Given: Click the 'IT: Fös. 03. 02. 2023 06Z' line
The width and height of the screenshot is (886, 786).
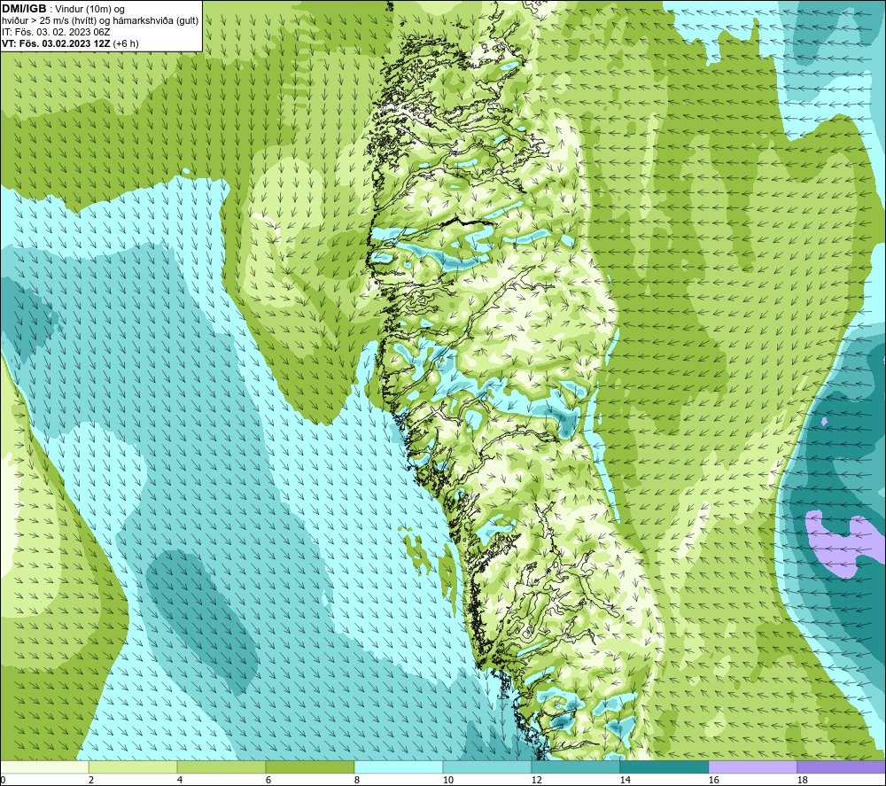Looking at the screenshot, I should click(56, 32).
